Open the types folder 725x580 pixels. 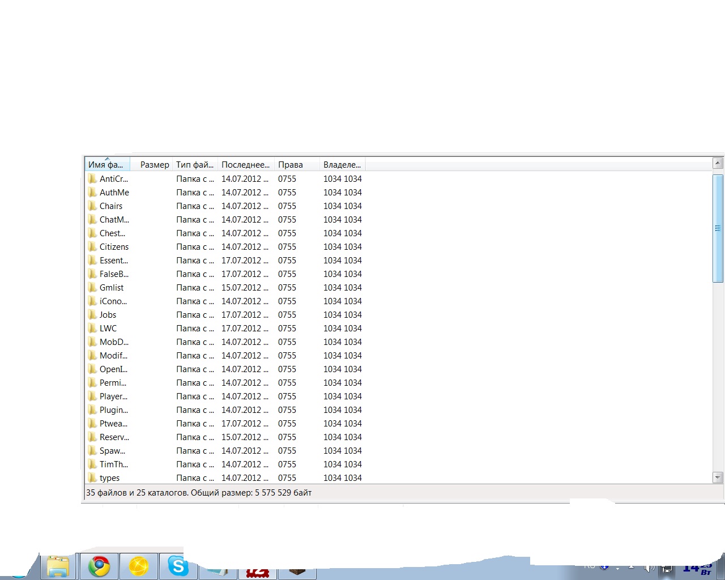tap(109, 478)
